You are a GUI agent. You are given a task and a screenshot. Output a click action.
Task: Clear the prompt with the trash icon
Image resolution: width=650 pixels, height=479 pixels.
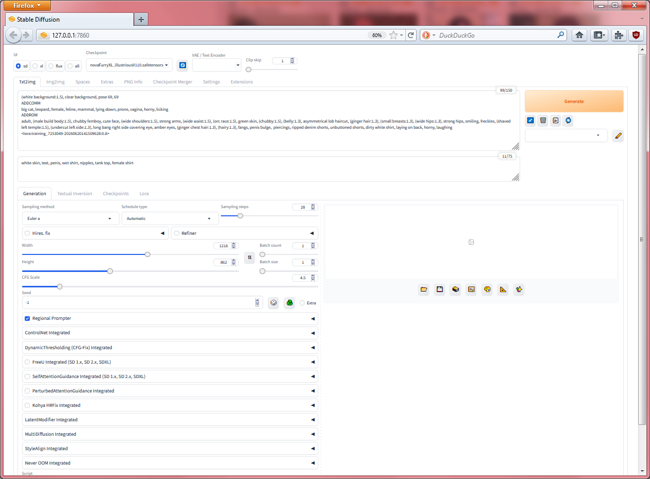[543, 121]
